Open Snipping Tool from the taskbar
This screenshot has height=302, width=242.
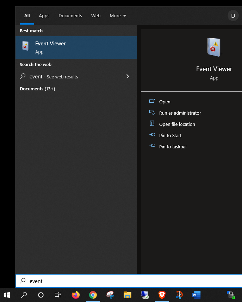(110, 295)
